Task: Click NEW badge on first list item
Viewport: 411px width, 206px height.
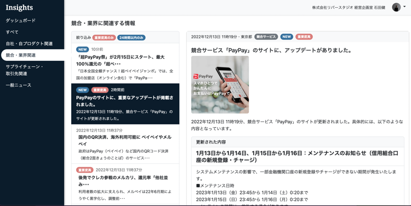Action: click(x=83, y=49)
